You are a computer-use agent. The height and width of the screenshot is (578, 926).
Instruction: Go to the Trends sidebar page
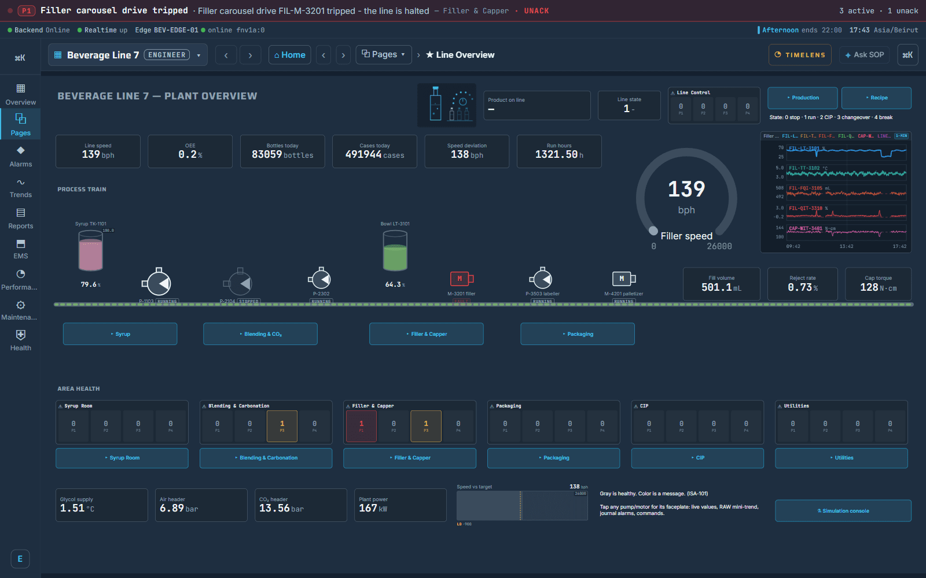(20, 187)
